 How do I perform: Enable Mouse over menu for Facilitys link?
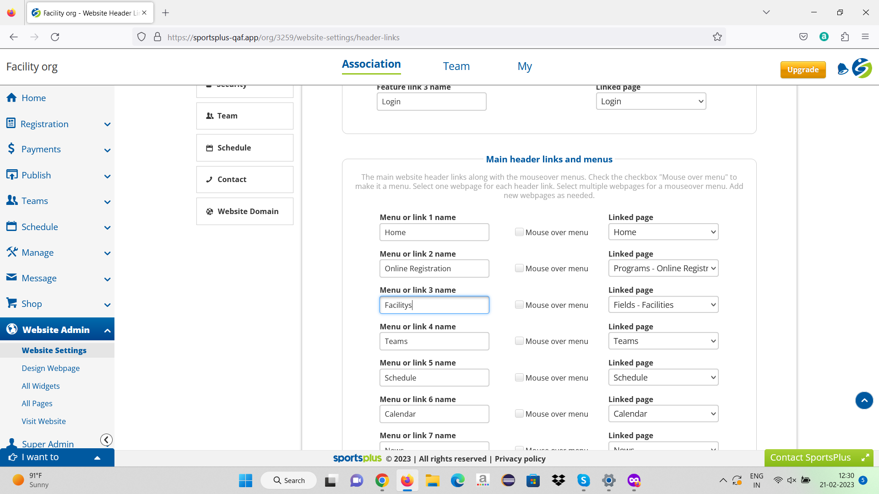click(519, 305)
